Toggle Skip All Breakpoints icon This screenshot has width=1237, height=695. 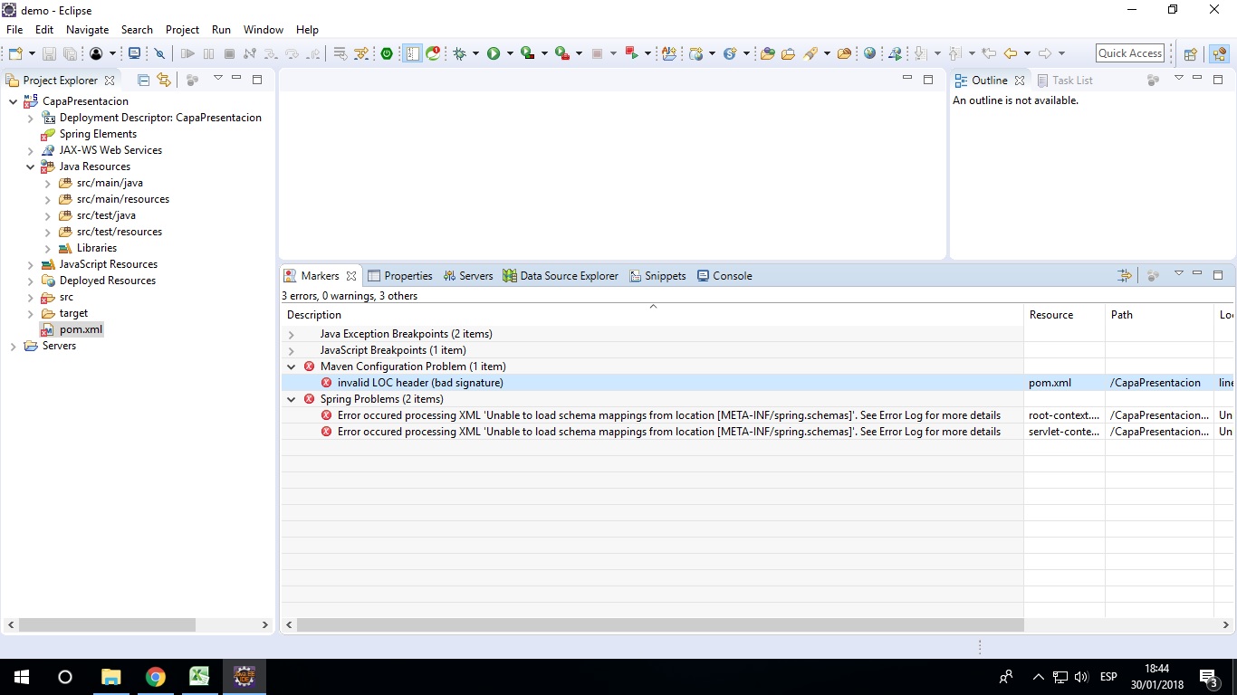pos(160,53)
